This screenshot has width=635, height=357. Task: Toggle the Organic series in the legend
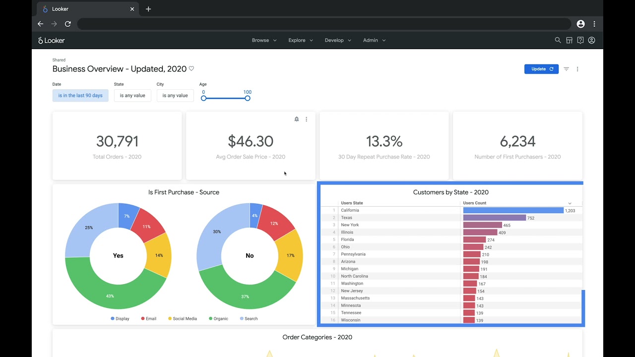point(219,318)
